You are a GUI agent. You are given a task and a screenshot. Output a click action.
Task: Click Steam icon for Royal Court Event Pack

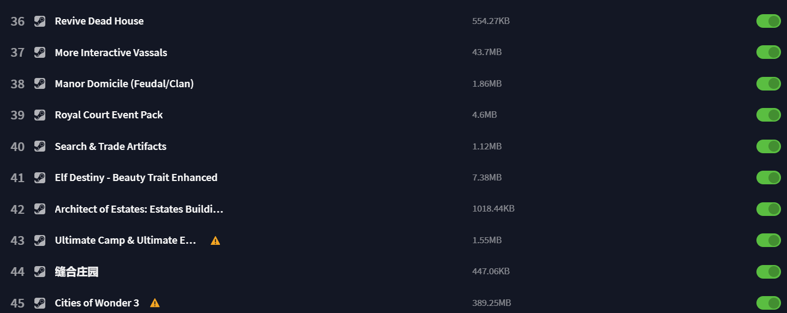coord(39,115)
